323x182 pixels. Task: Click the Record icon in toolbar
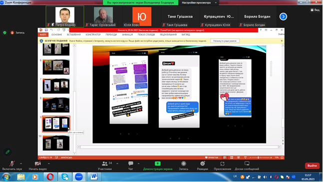(x=184, y=163)
